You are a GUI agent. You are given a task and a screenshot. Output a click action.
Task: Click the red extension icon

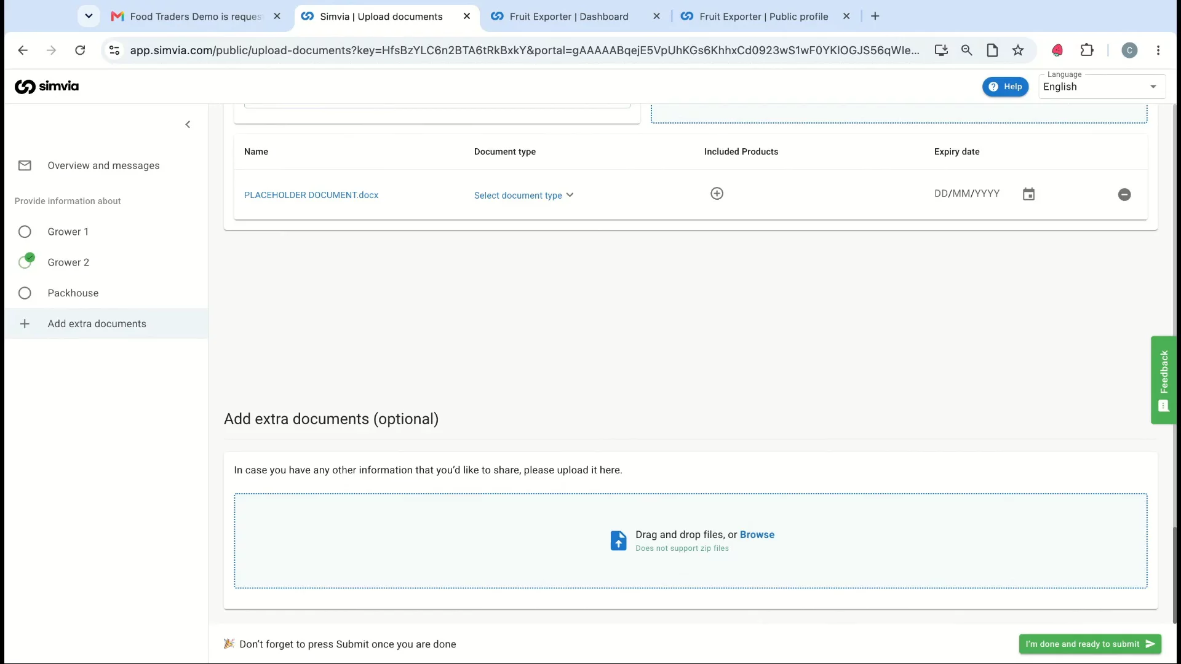click(1057, 50)
